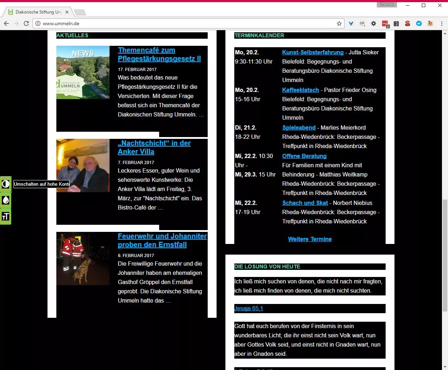Click the date text 6. FEBRUAR 2017
Screen dimensions: 448x370
click(x=136, y=255)
